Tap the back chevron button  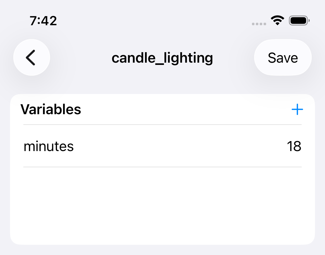pyautogui.click(x=31, y=57)
